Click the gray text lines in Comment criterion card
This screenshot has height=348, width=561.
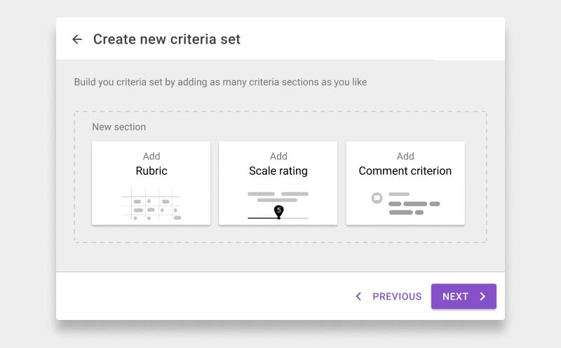414,203
